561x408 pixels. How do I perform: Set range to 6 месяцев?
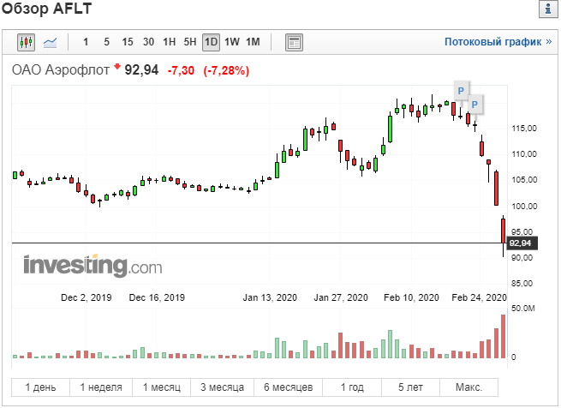click(x=288, y=387)
